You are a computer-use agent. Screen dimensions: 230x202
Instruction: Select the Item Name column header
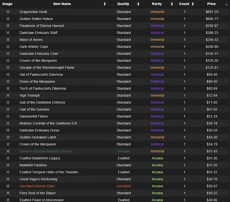coord(62,4)
